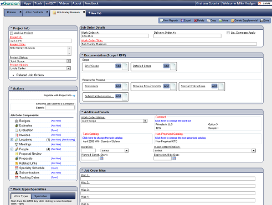Click Special Instructions document icon

[x=221, y=87]
